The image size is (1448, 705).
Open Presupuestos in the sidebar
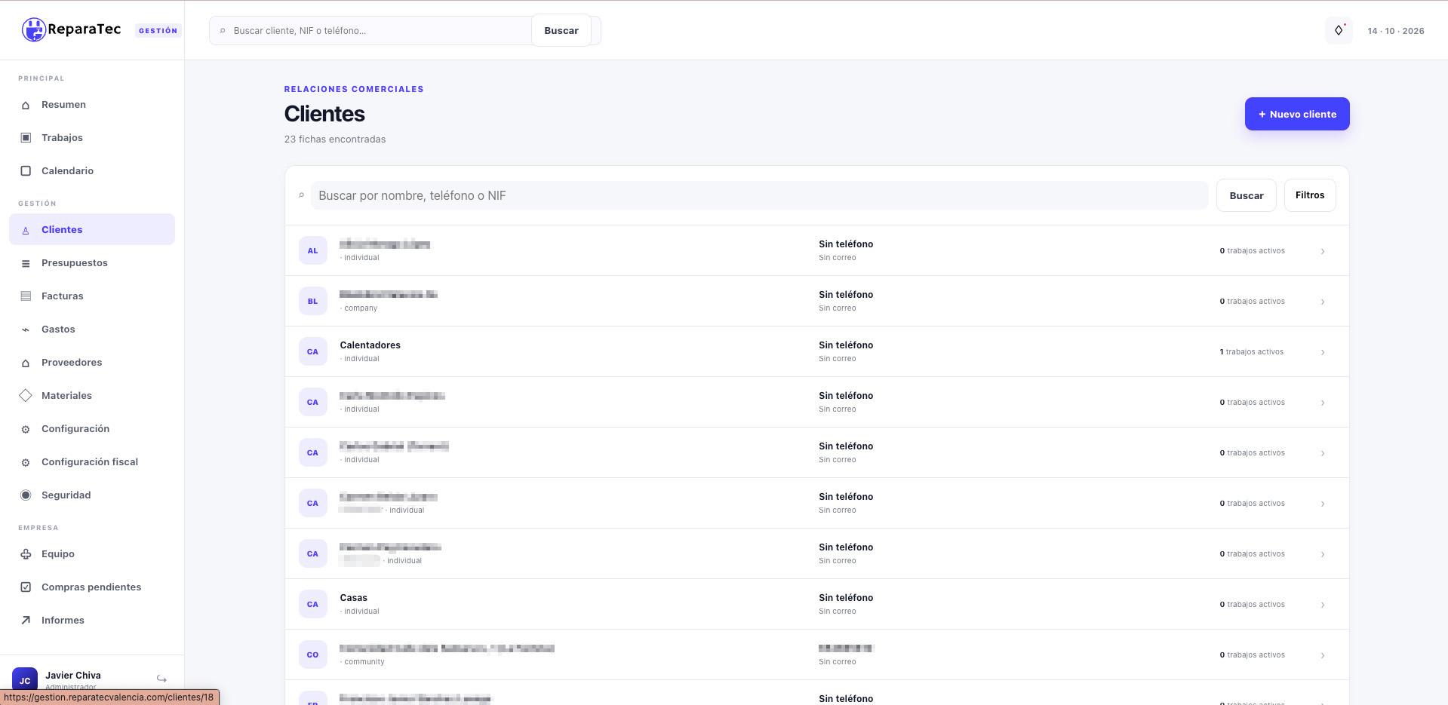click(92, 262)
